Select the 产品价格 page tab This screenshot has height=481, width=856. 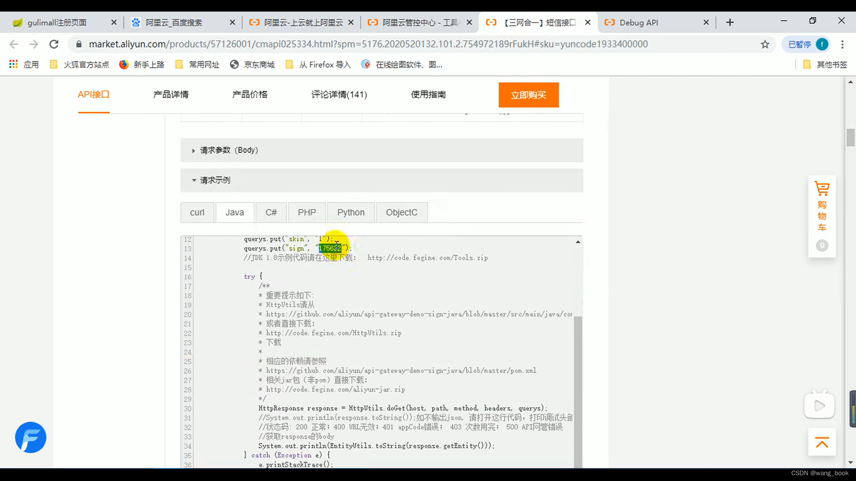(x=250, y=94)
